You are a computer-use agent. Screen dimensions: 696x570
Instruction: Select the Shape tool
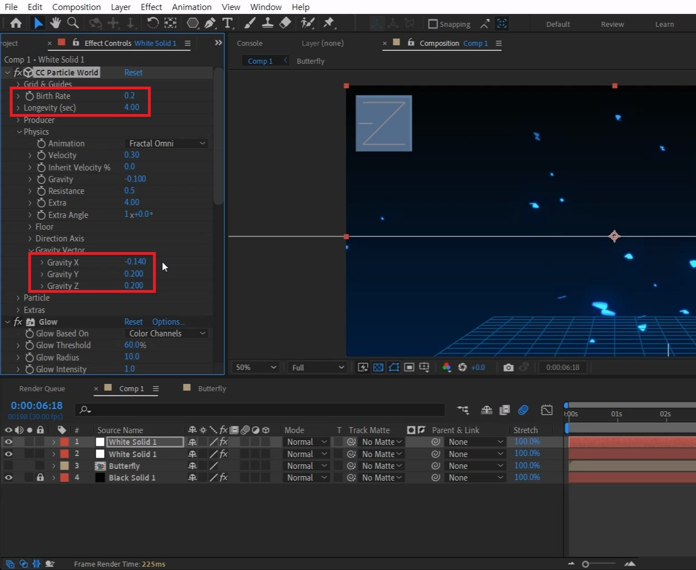pyautogui.click(x=193, y=23)
